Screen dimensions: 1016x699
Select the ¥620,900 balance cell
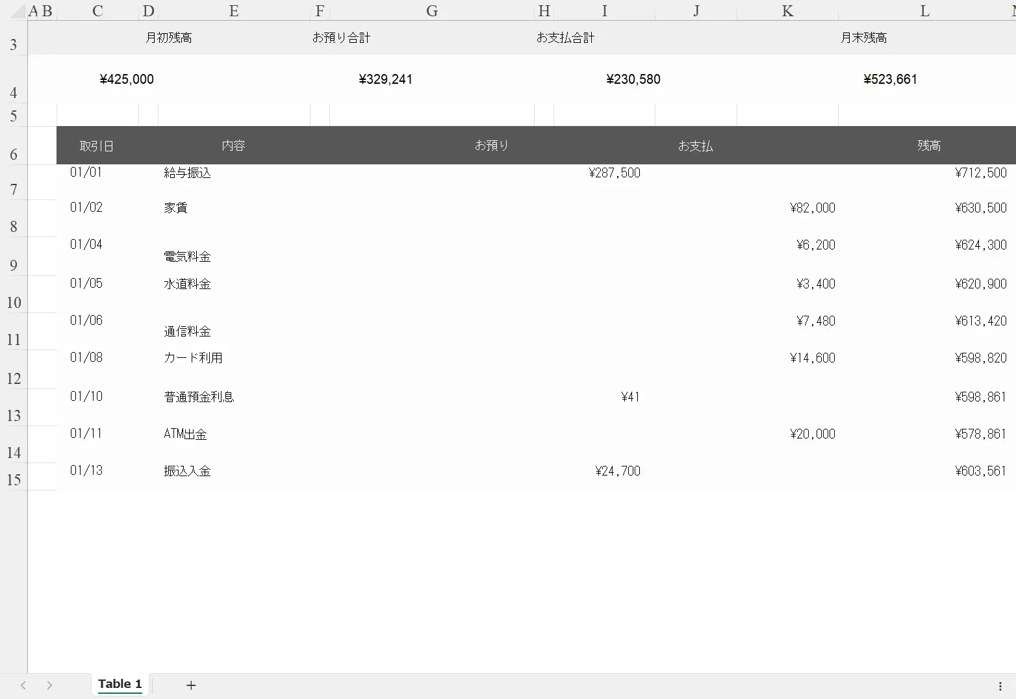[981, 284]
